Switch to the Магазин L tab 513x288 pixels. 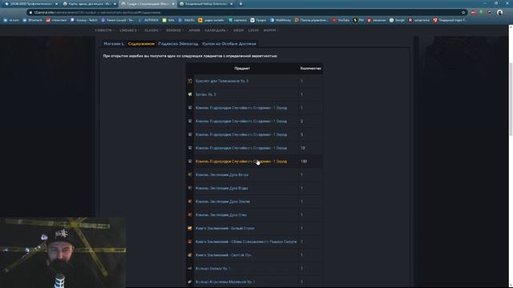114,43
